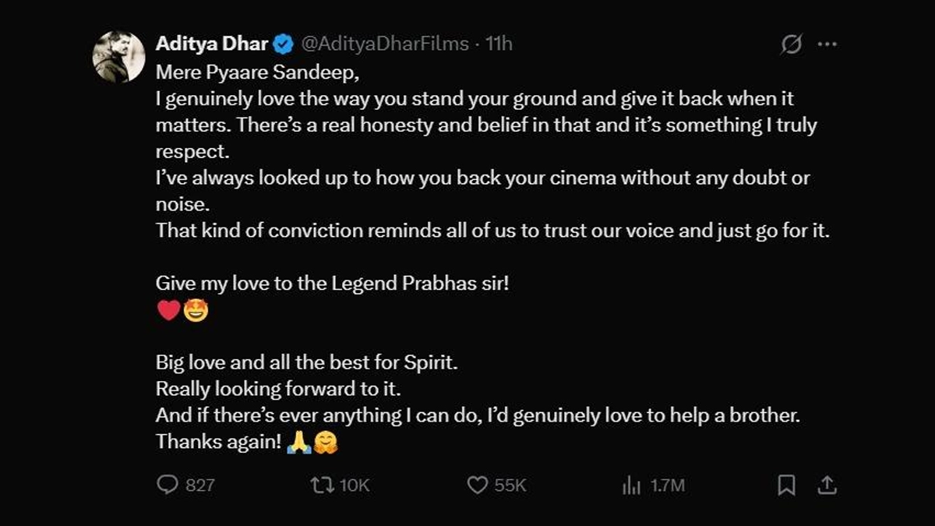
Task: Click the folded hands emoji after Thanks again
Action: click(x=298, y=443)
